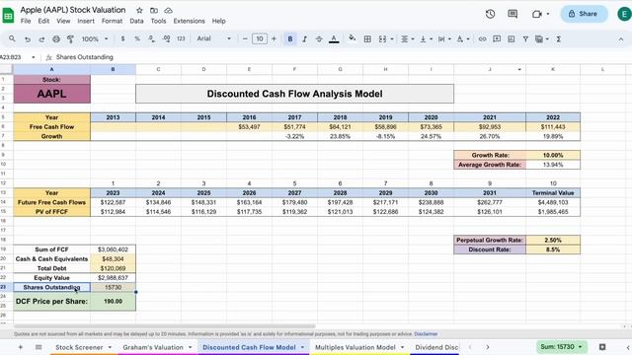The height and width of the screenshot is (355, 632).
Task: Open the filter views dropdown
Action: 541,39
